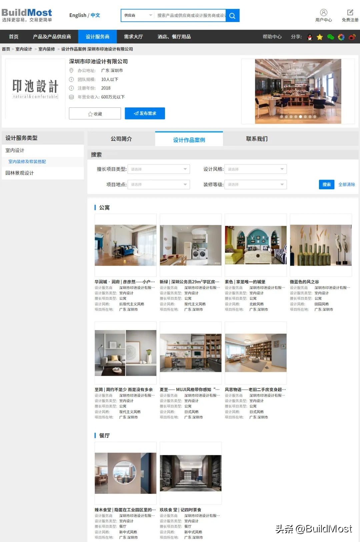Click 田园风格 style text

coord(322,304)
